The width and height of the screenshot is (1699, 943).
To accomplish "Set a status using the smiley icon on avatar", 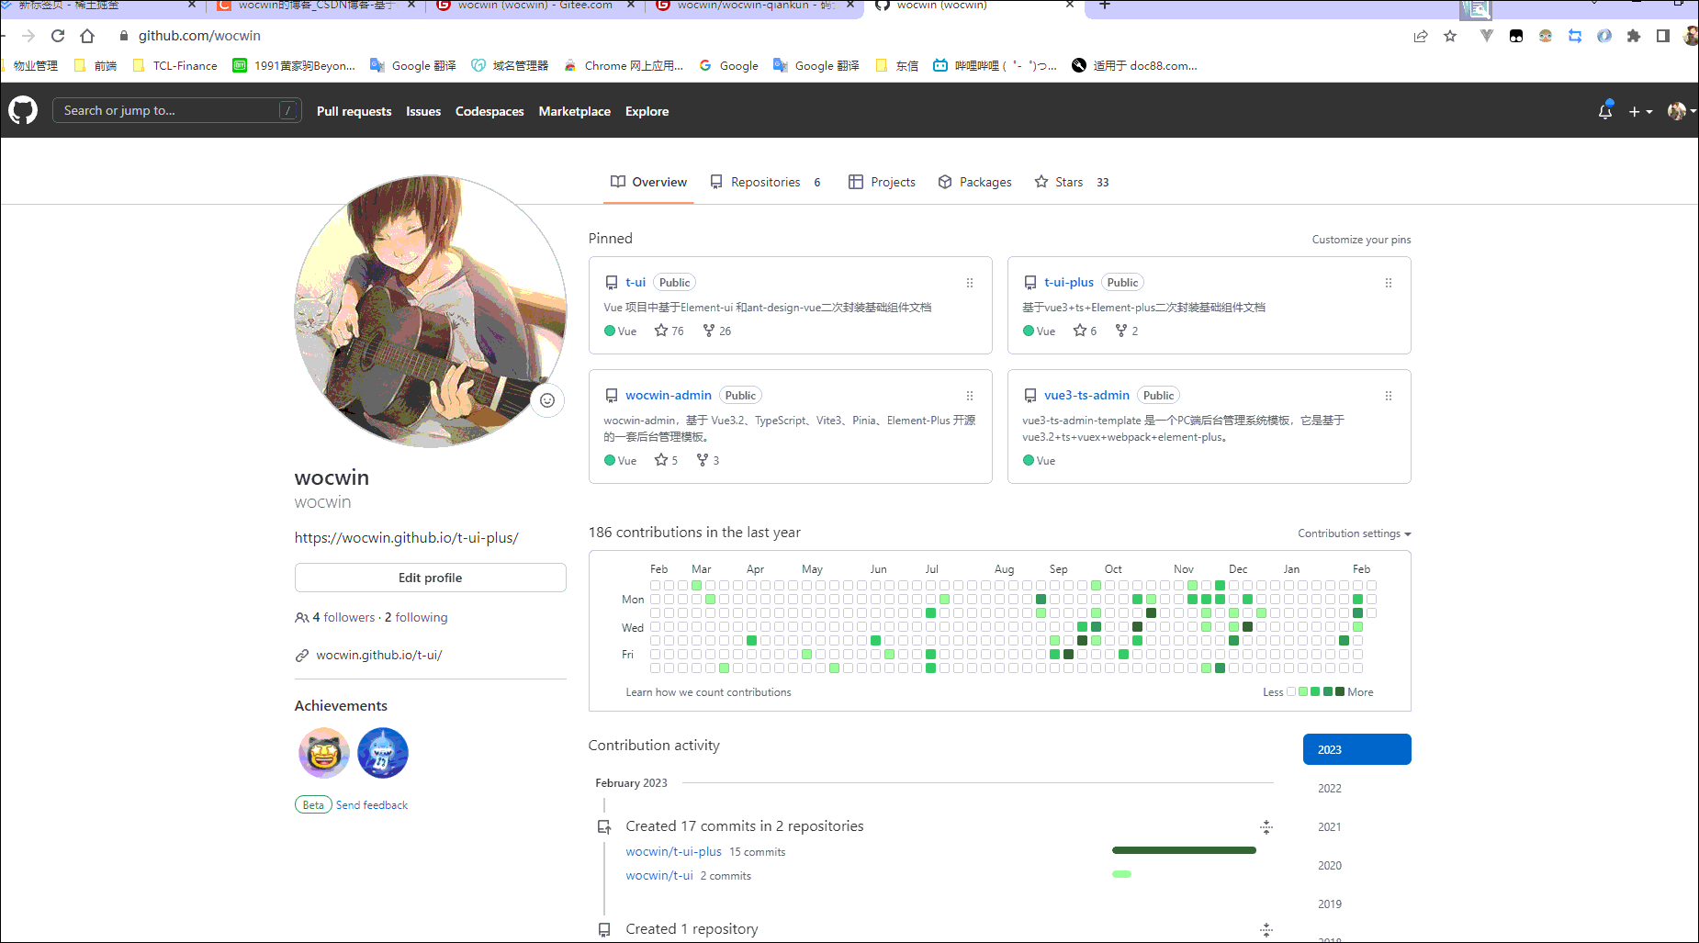I will click(547, 400).
